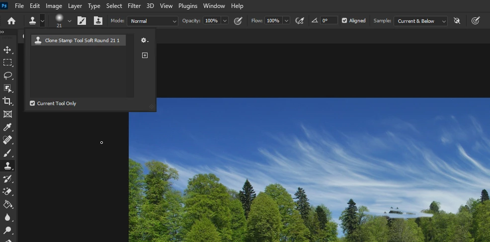Expand the brush preset picker chevron

click(x=70, y=21)
